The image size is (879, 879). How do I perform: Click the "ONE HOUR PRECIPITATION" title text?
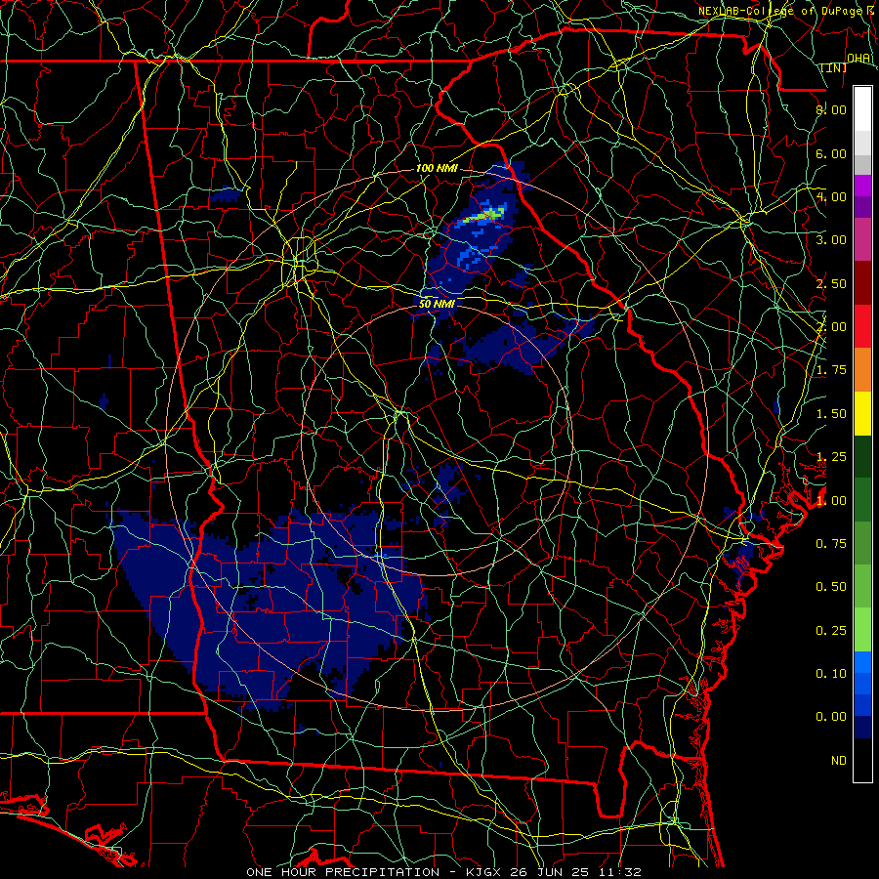(x=343, y=872)
